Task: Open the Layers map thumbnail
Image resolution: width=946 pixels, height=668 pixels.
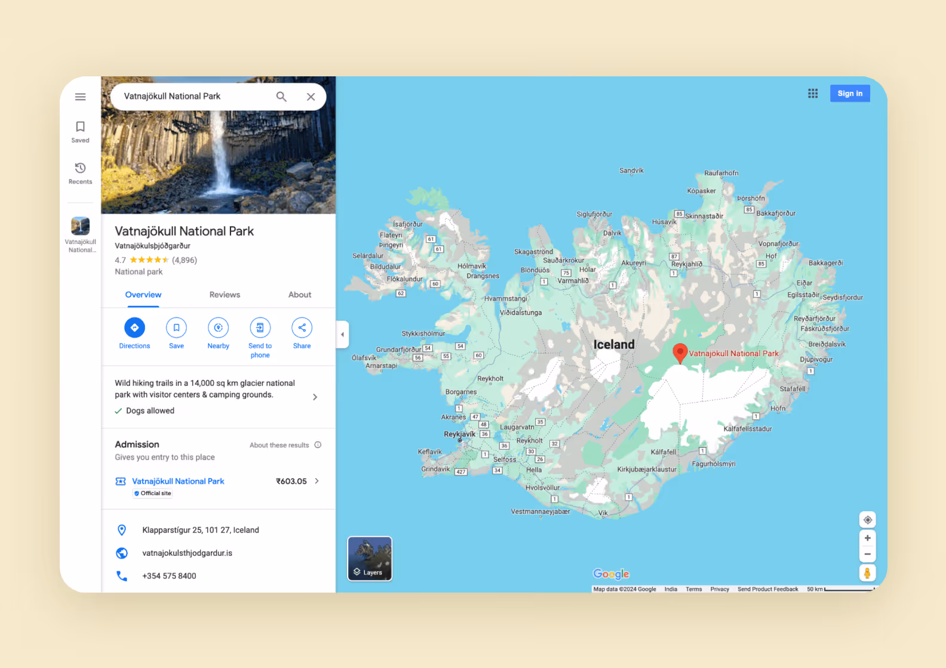Action: point(370,558)
